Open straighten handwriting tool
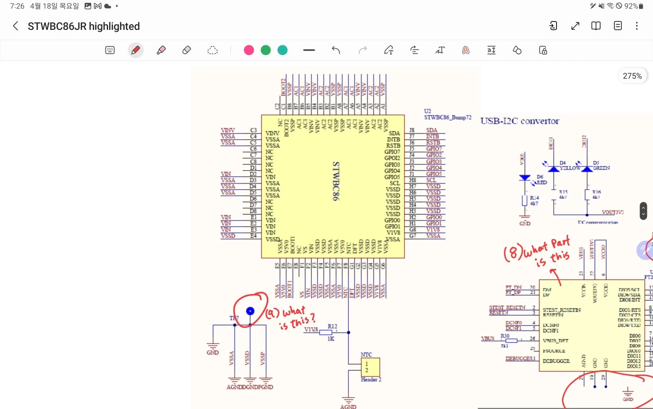 (415, 50)
